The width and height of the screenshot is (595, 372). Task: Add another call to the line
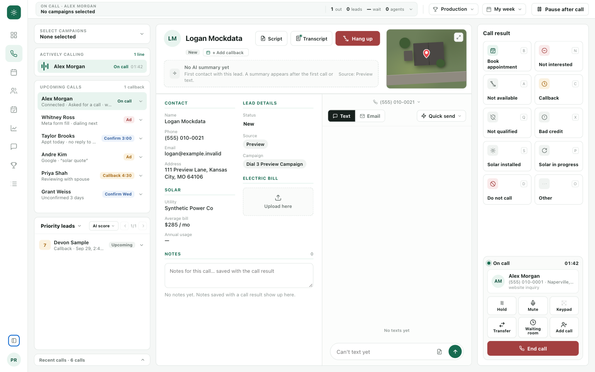pyautogui.click(x=564, y=327)
